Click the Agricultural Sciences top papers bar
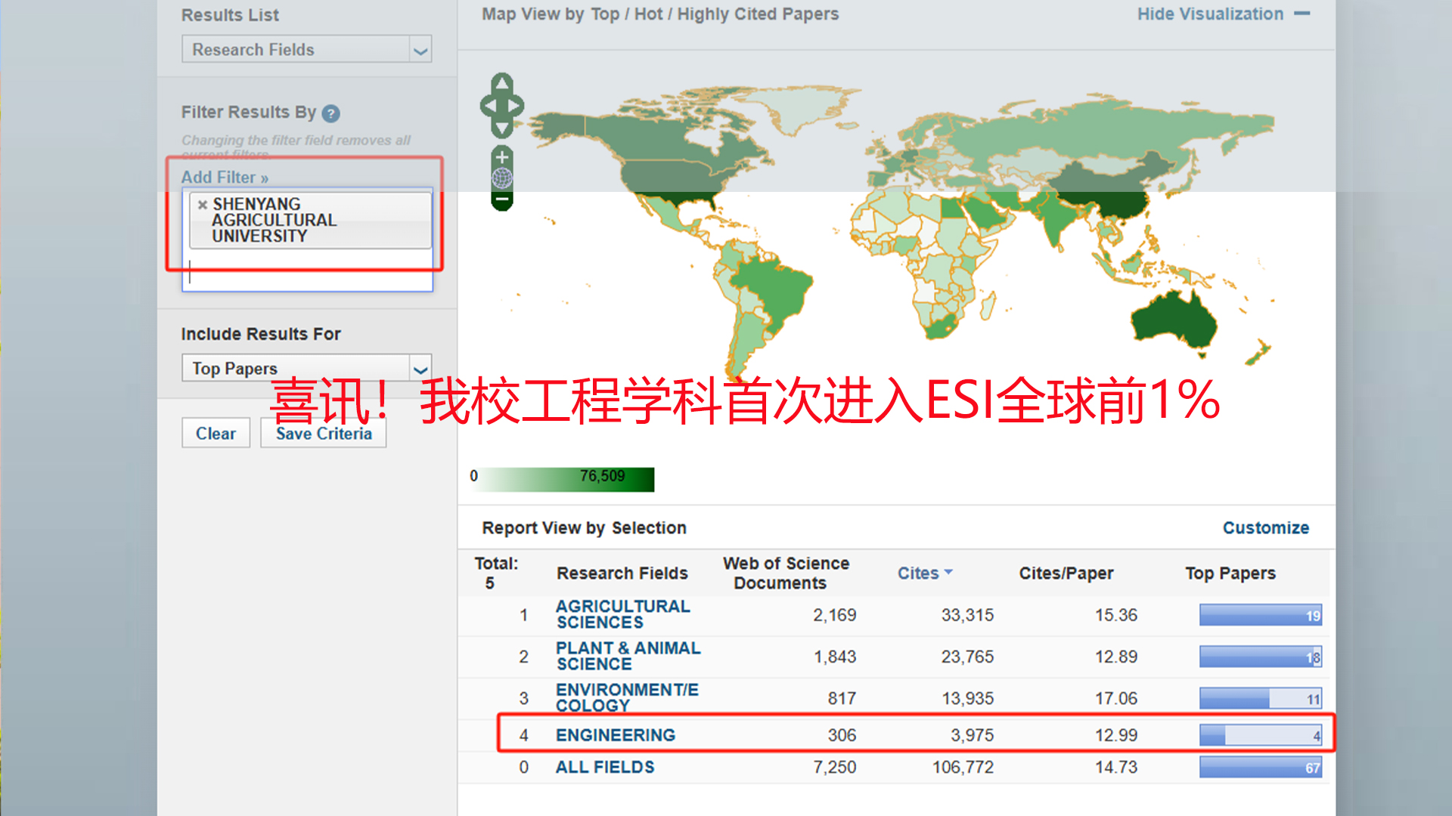1452x816 pixels. pyautogui.click(x=1260, y=615)
